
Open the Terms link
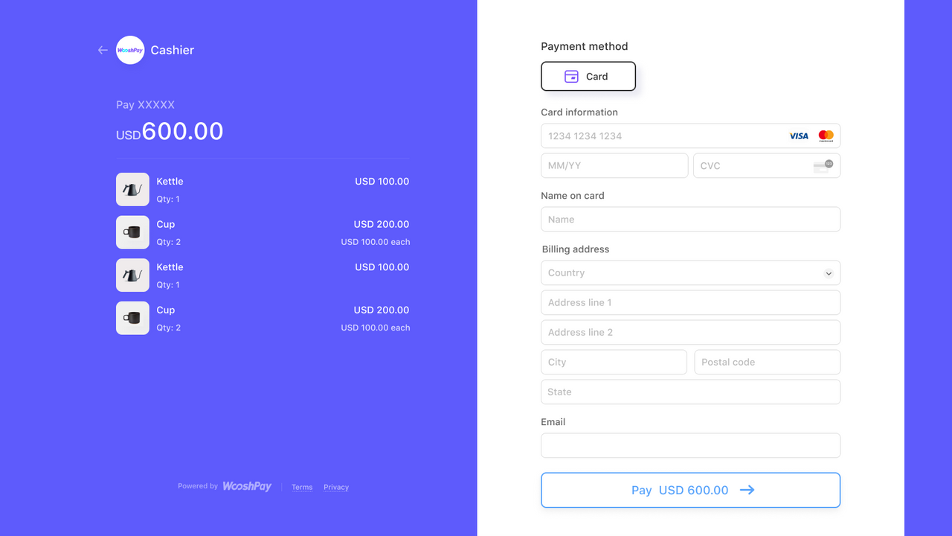[x=302, y=487]
